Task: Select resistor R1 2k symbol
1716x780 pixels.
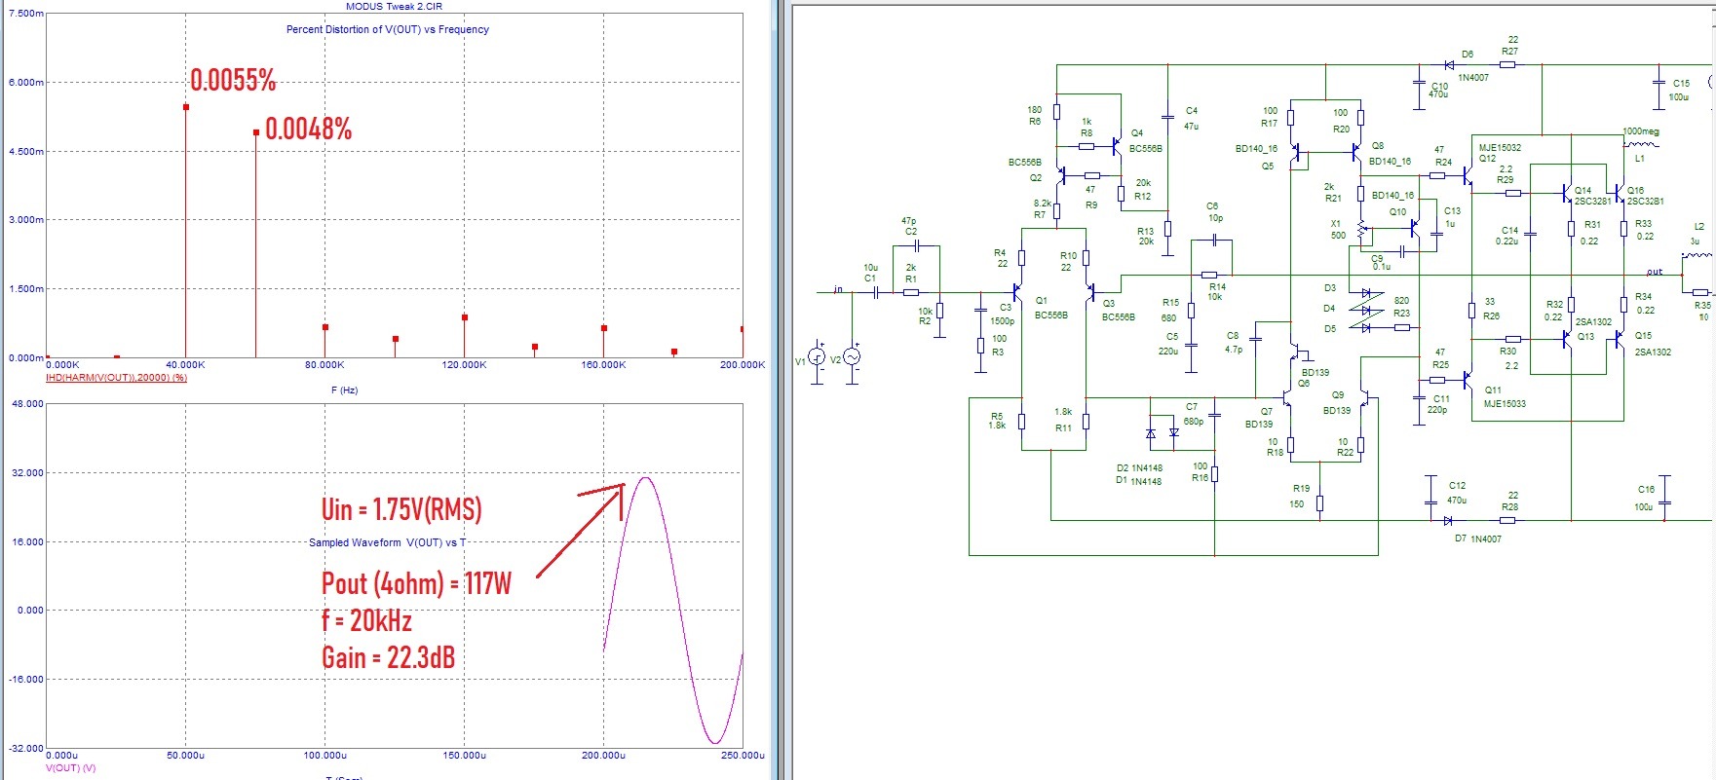Action: [911, 292]
